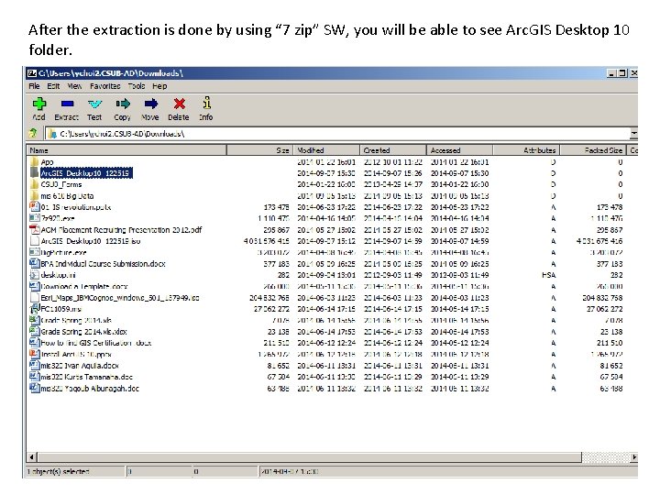The height and width of the screenshot is (495, 660).
Task: Select the Grade Spring 2014.xls icon
Action: (35, 320)
